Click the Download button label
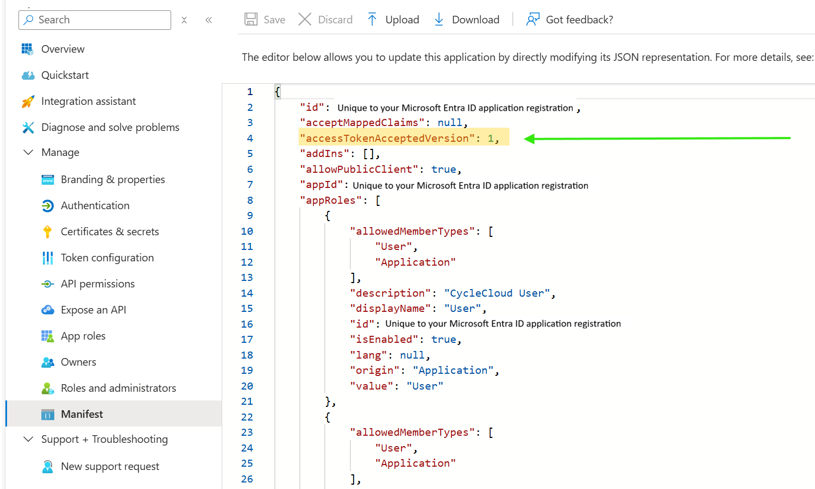 tap(475, 20)
